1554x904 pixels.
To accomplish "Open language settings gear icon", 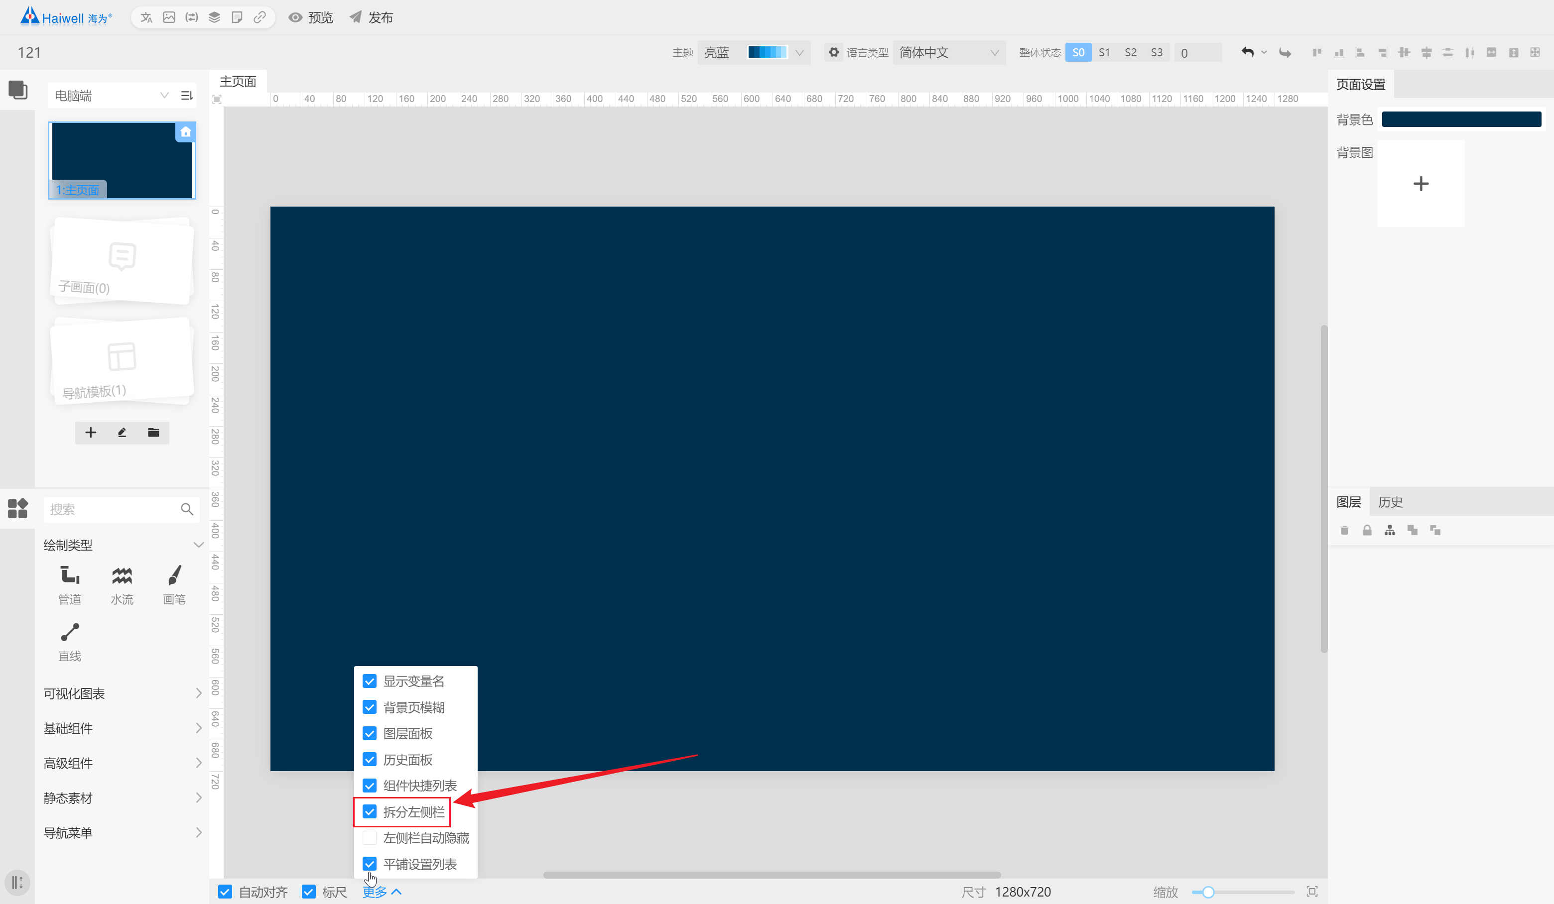I will (x=834, y=52).
